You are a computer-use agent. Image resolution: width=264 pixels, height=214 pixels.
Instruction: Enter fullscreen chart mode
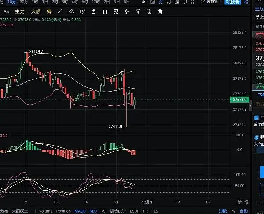193,2
